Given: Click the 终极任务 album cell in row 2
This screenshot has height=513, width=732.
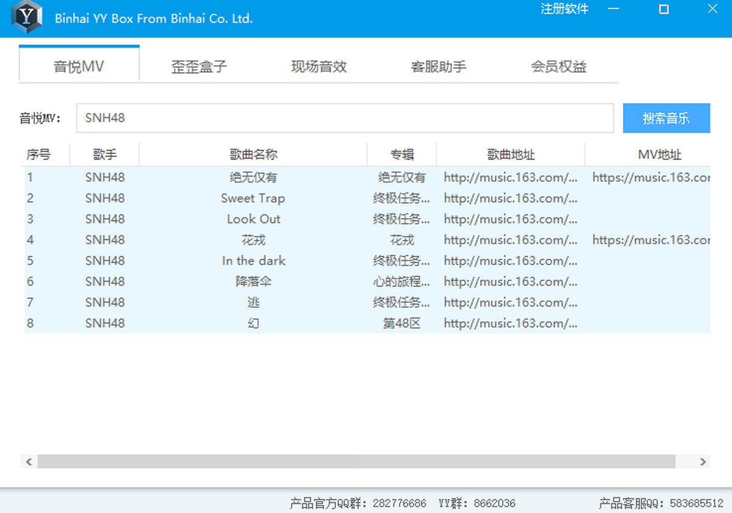Looking at the screenshot, I should [402, 198].
